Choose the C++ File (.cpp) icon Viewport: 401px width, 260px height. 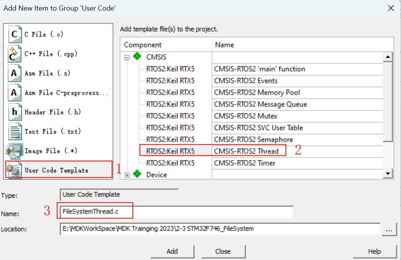point(15,54)
